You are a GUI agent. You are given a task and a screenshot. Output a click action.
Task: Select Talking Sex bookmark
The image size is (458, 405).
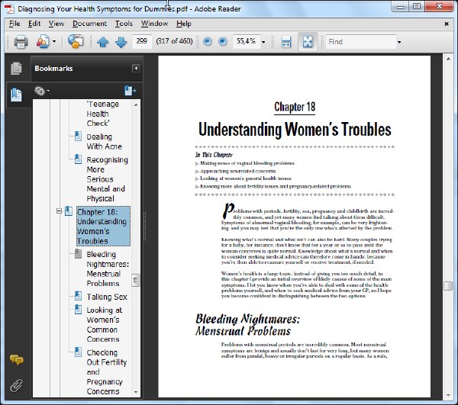(x=107, y=297)
